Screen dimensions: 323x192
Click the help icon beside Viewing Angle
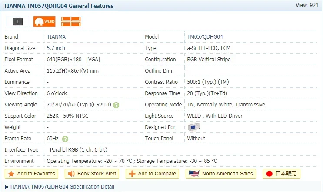point(116,105)
